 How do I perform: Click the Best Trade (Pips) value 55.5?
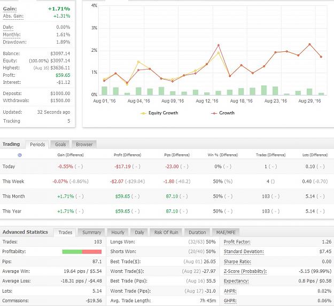pos(211,281)
